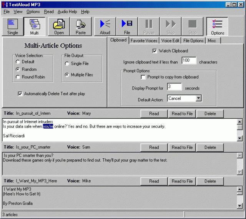Open the Default Action dropdown
The height and width of the screenshot is (219, 246).
point(199,98)
